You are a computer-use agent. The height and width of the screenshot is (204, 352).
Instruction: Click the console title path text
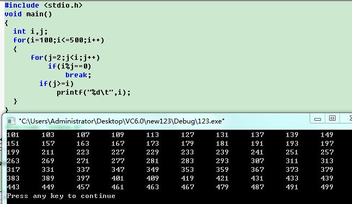pos(122,121)
